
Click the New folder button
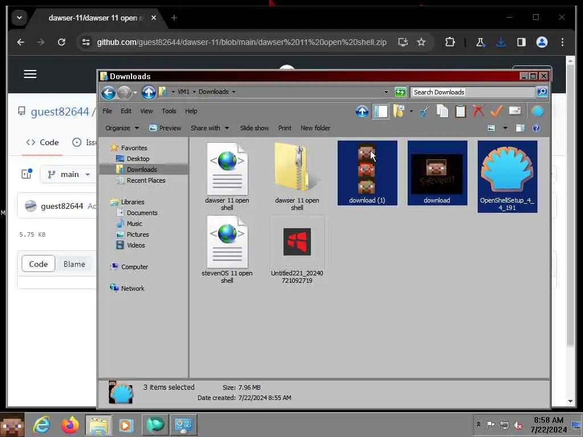point(315,128)
